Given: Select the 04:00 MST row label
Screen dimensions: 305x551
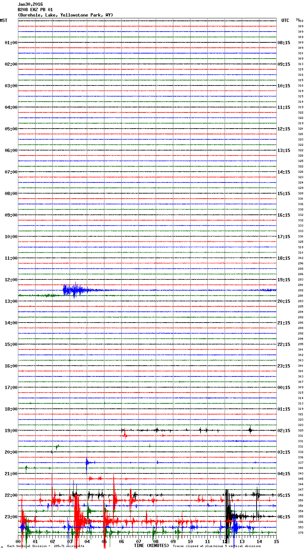Looking at the screenshot, I should tap(11, 107).
